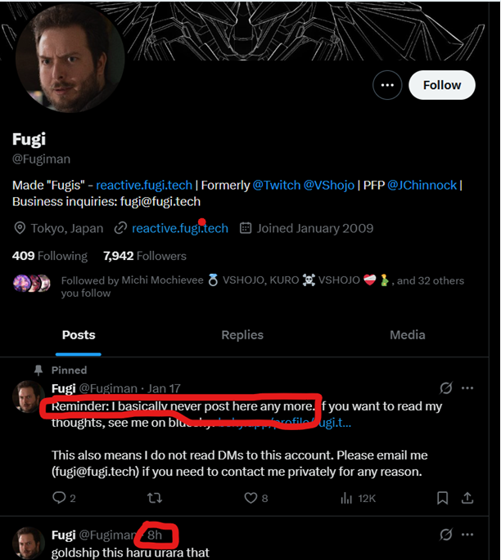The image size is (501, 560).
Task: Click the share icon on pinned post
Action: click(467, 498)
